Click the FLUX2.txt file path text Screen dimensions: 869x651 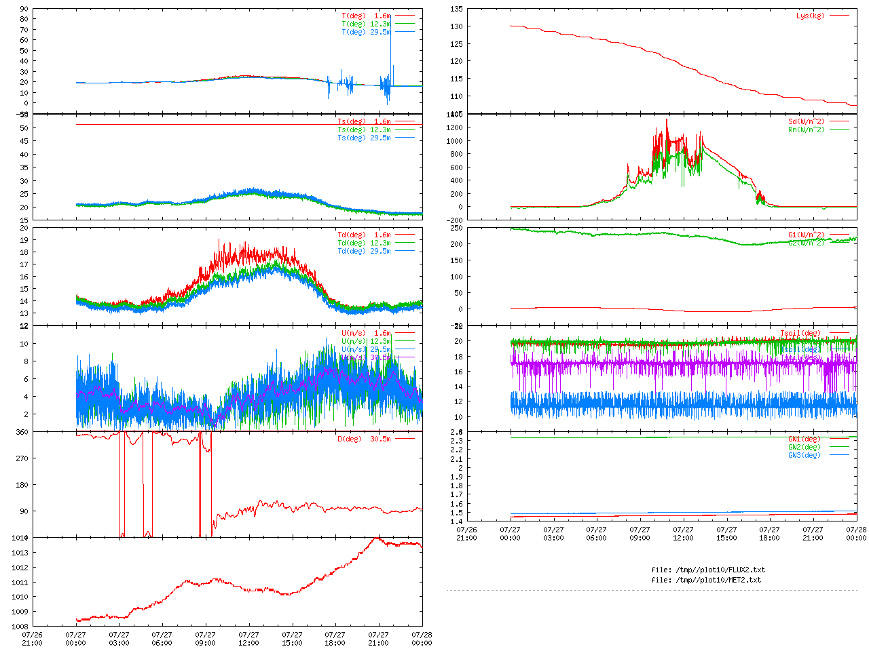pos(708,570)
